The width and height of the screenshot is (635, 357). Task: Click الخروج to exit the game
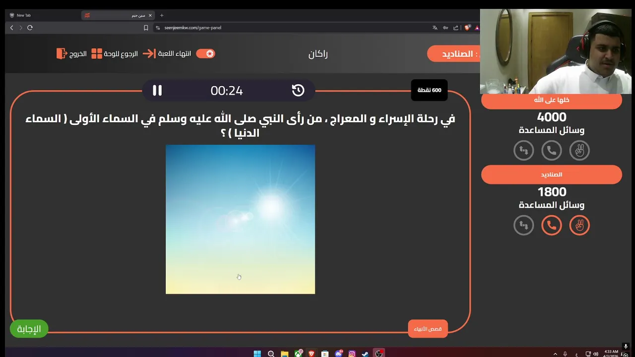click(x=78, y=54)
